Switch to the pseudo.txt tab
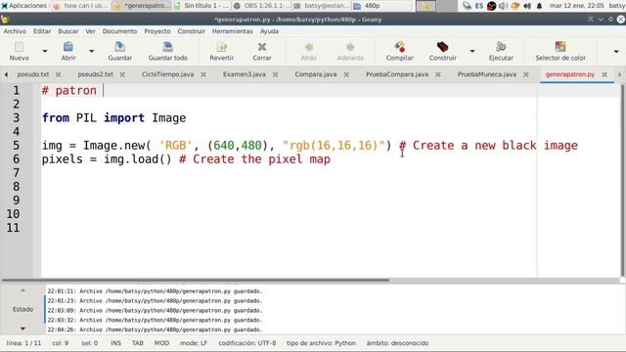626x352 pixels. tap(33, 74)
